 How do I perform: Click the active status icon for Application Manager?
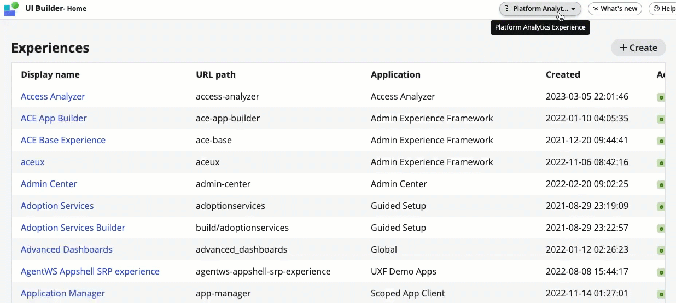coord(661,294)
